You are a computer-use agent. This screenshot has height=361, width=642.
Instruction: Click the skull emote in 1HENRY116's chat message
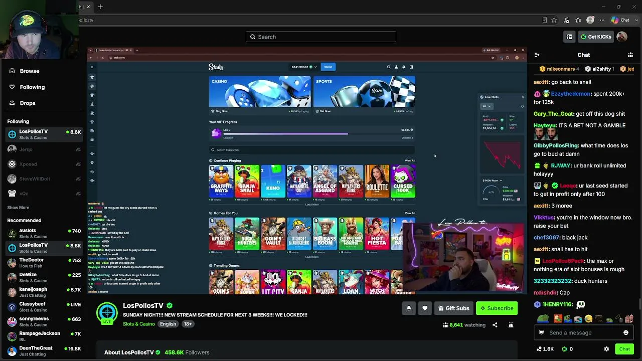tap(581, 304)
